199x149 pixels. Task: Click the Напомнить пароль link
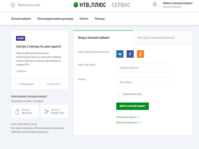pyautogui.click(x=126, y=117)
